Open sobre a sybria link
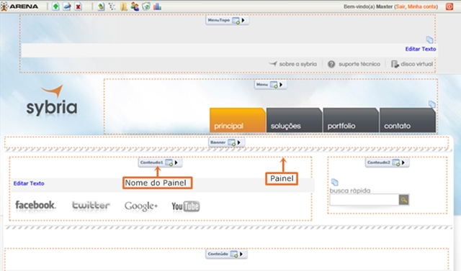This screenshot has width=461, height=271. (293, 64)
